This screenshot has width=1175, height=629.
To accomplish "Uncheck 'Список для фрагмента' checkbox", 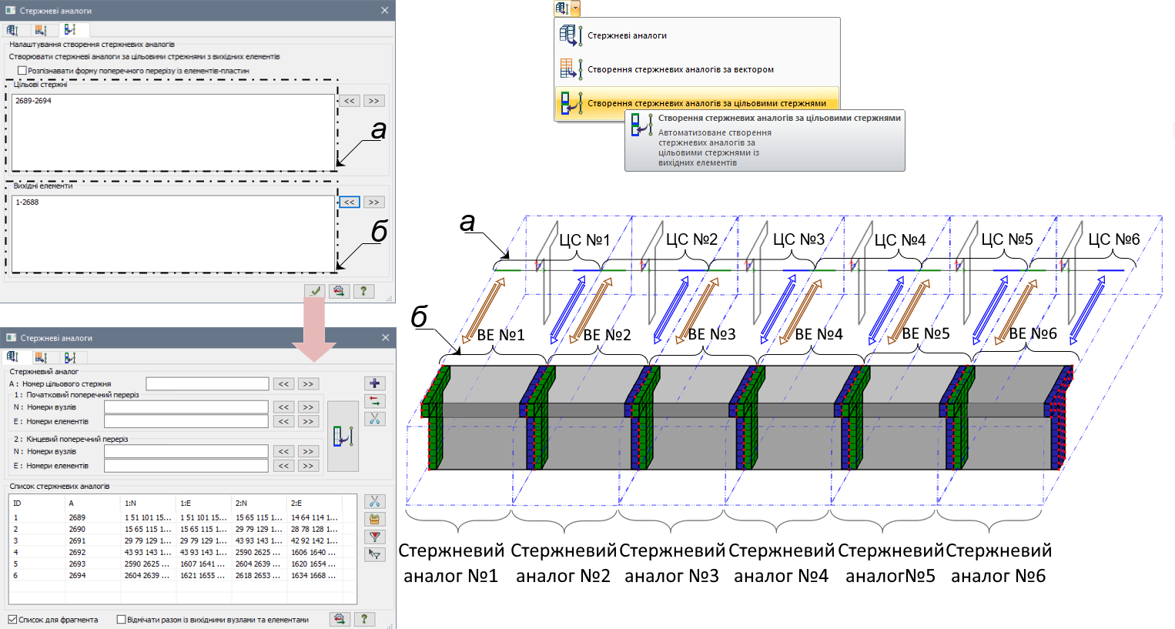I will coord(12,620).
